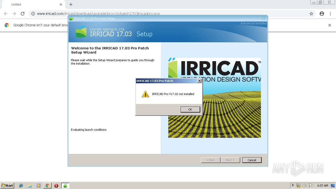The width and height of the screenshot is (336, 189).
Task: Dismiss the default browser notification bar
Action: coord(330,25)
